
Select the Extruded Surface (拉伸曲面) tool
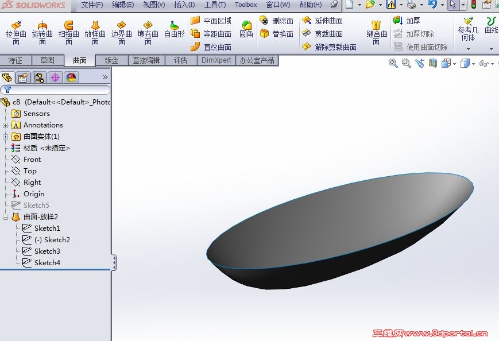16,33
